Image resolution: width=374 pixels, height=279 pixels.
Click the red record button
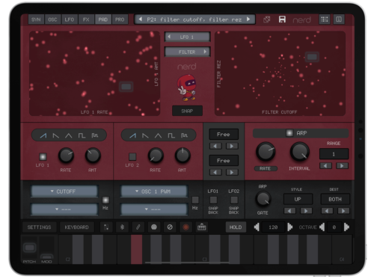click(186, 227)
